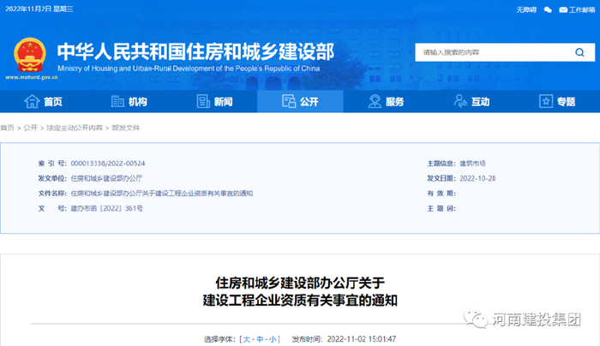The width and height of the screenshot is (600, 346).
Task: Open the WeChat icon in top bar
Action: (548, 9)
